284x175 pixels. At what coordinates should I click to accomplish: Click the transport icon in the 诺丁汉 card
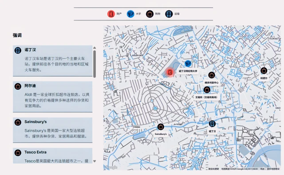tap(18, 50)
